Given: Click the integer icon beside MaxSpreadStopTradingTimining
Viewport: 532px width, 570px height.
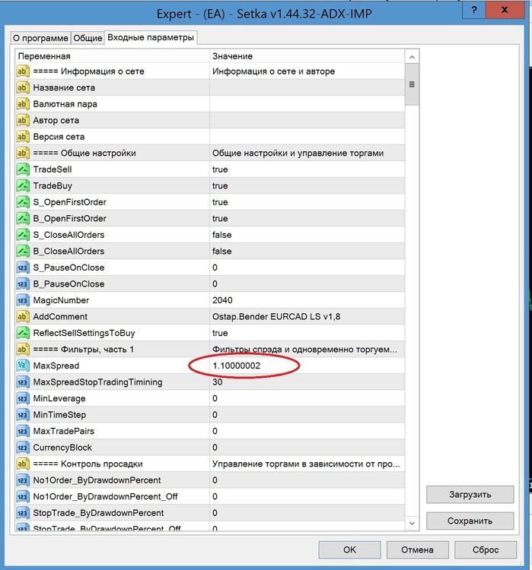Looking at the screenshot, I should coord(23,382).
